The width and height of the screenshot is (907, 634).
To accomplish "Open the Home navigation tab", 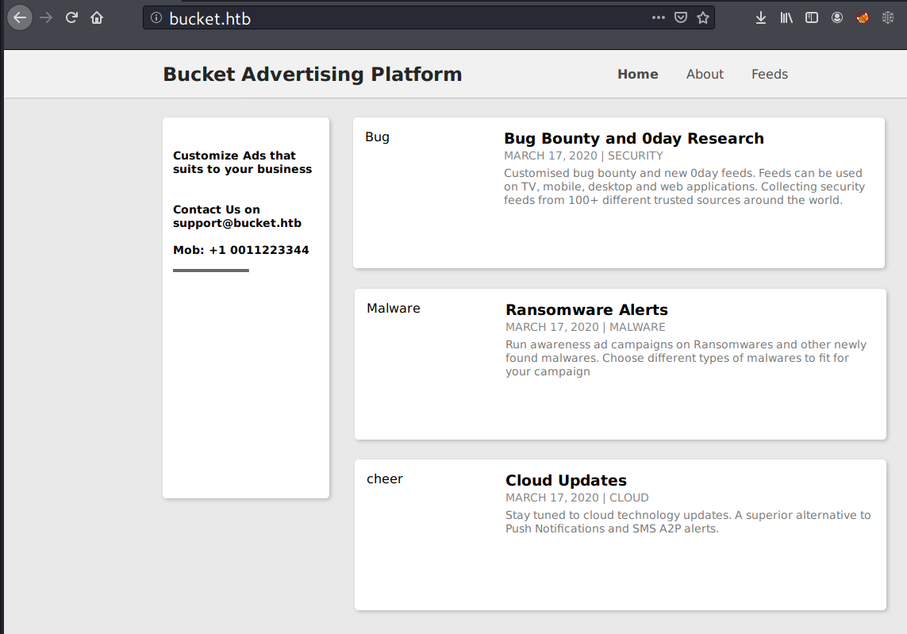I will pyautogui.click(x=637, y=74).
